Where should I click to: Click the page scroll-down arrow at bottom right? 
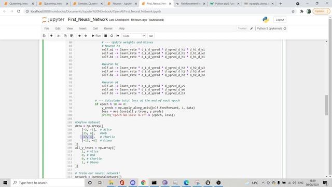[x=330, y=177]
